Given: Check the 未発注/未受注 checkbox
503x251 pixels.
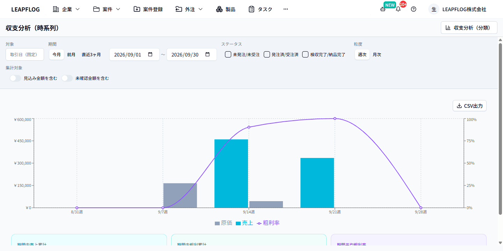Looking at the screenshot, I should pyautogui.click(x=228, y=54).
